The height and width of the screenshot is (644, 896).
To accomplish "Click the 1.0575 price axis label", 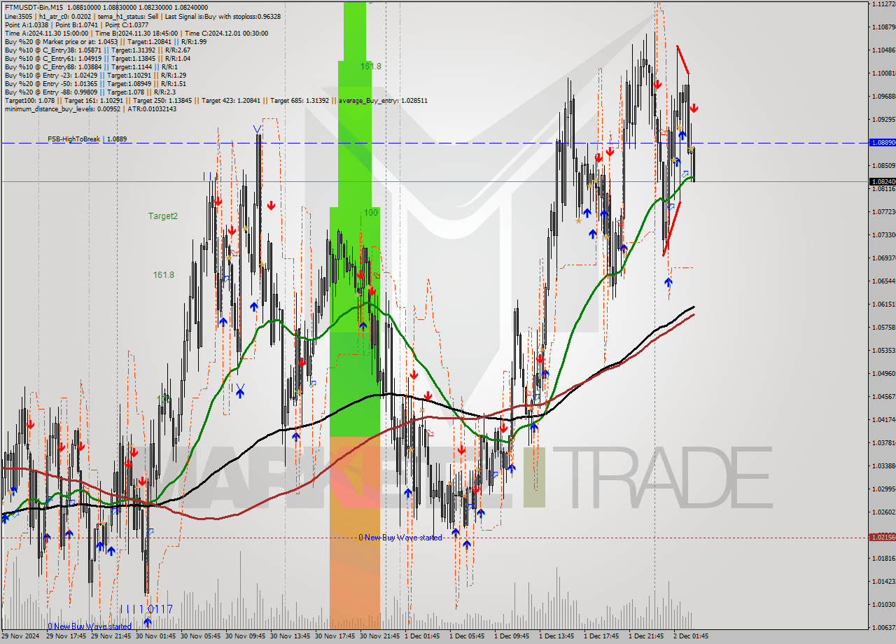I will click(883, 327).
